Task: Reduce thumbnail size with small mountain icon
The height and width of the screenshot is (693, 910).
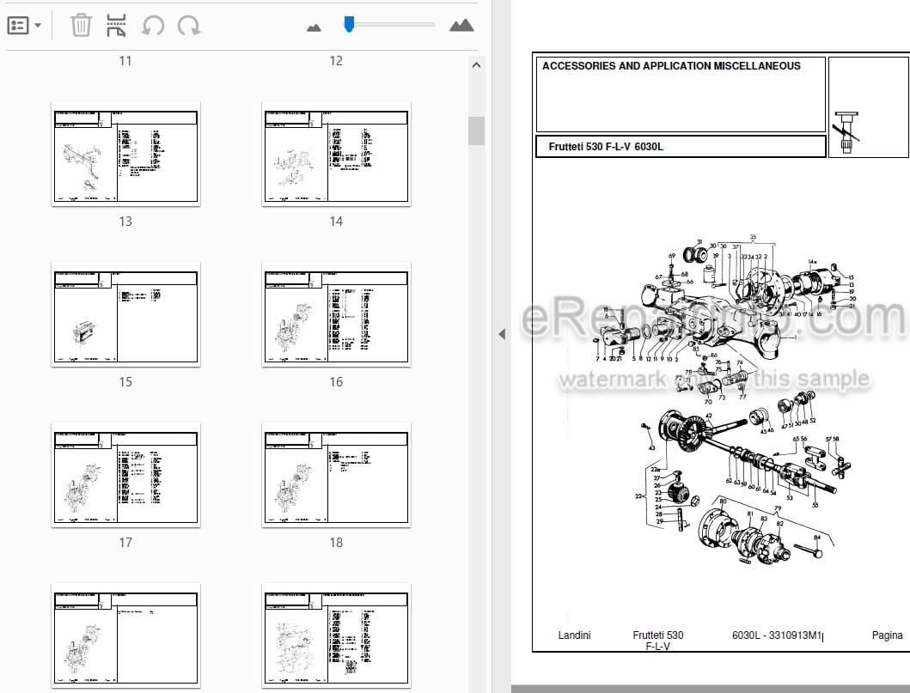Action: click(x=314, y=27)
